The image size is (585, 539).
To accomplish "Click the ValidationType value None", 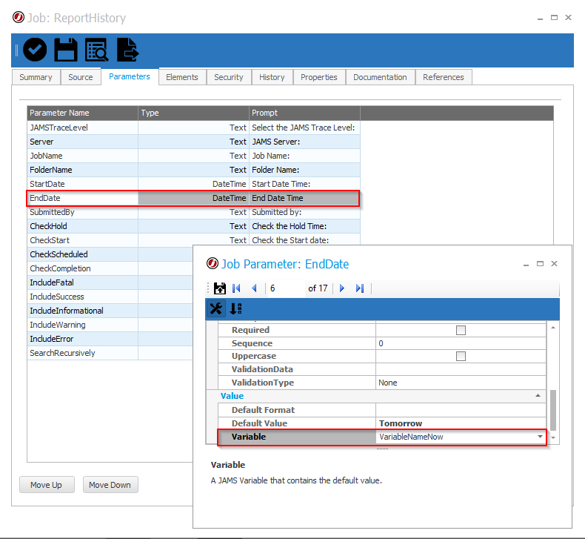I will coord(461,383).
